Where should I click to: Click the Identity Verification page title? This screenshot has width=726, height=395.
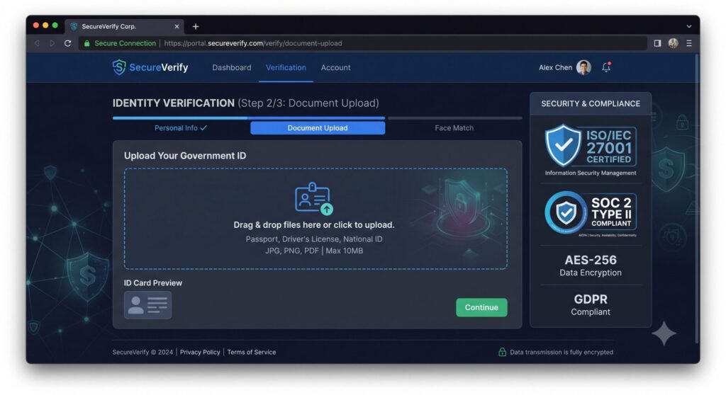(245, 103)
